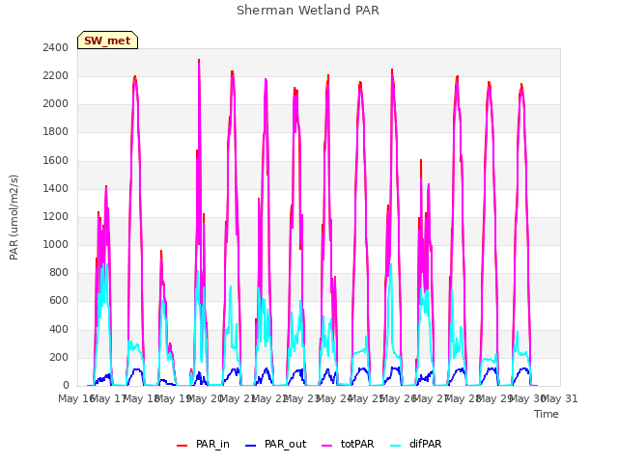Image resolution: width=618 pixels, height=463 pixels.
Task: Click the May 23 x-axis tick label
Action: 302,398
